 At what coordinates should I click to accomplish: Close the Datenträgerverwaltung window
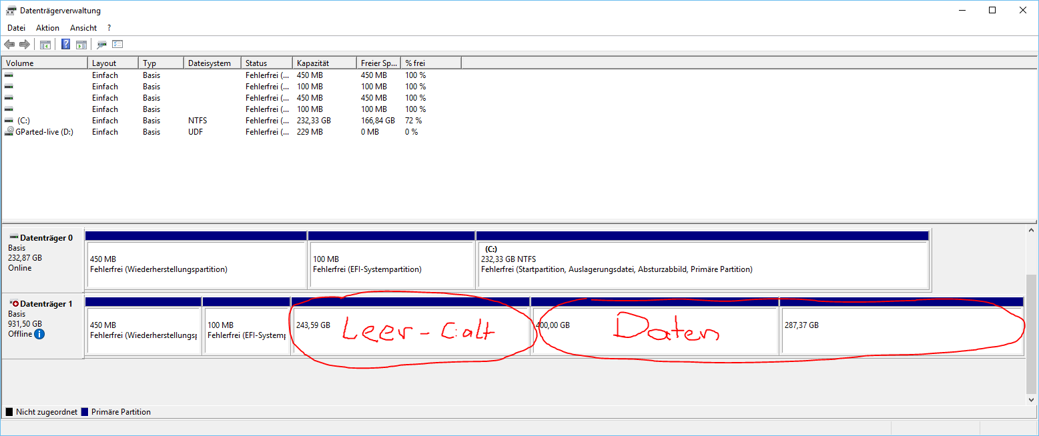tap(1023, 10)
